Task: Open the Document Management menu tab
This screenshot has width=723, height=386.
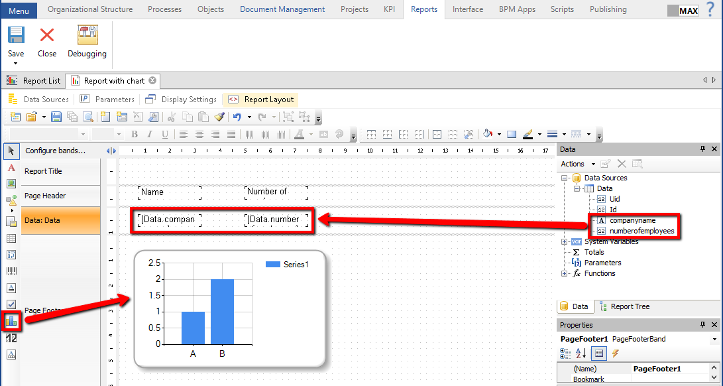Action: click(x=282, y=9)
